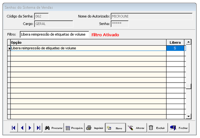Click the Libera column header
The height and width of the screenshot is (138, 200).
(175, 42)
